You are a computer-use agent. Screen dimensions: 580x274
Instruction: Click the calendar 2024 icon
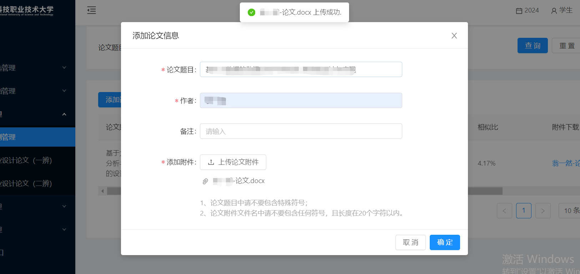pyautogui.click(x=519, y=11)
